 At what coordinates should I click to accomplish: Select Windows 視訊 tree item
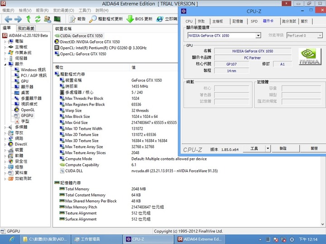click(x=33, y=70)
